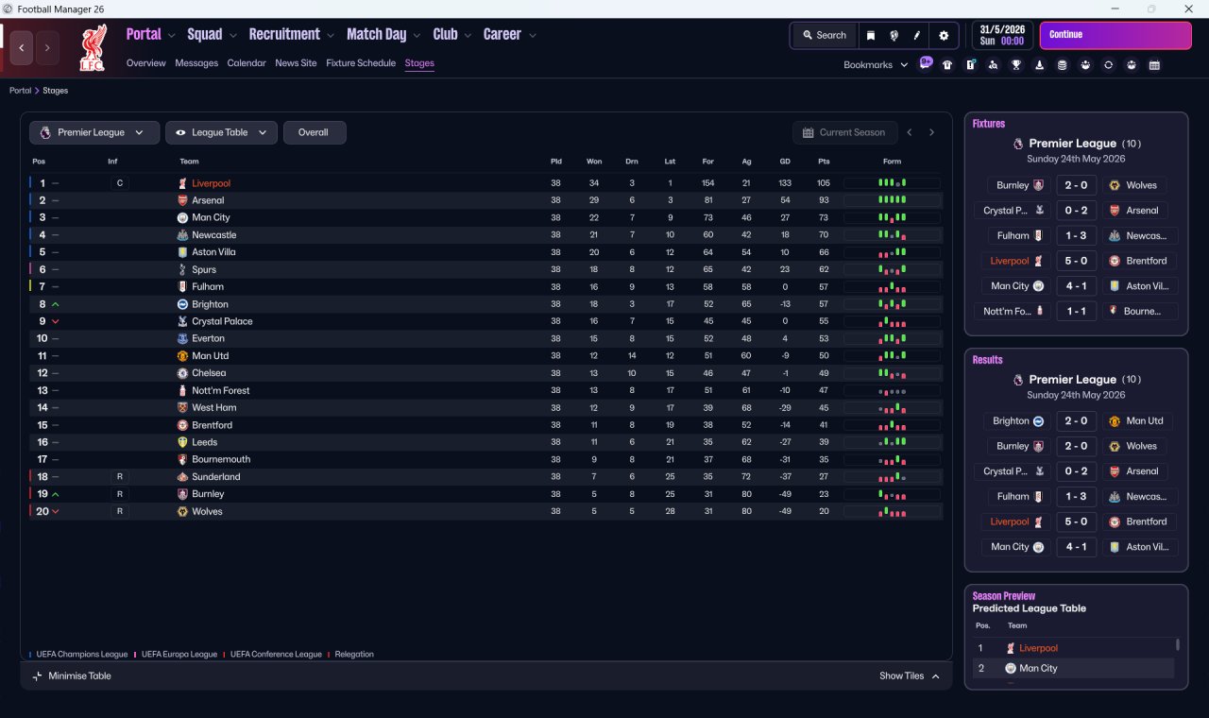Open the 1 - 1 Nott'm Forest fixture score
Screen dimensions: 1209x718
pos(1077,311)
